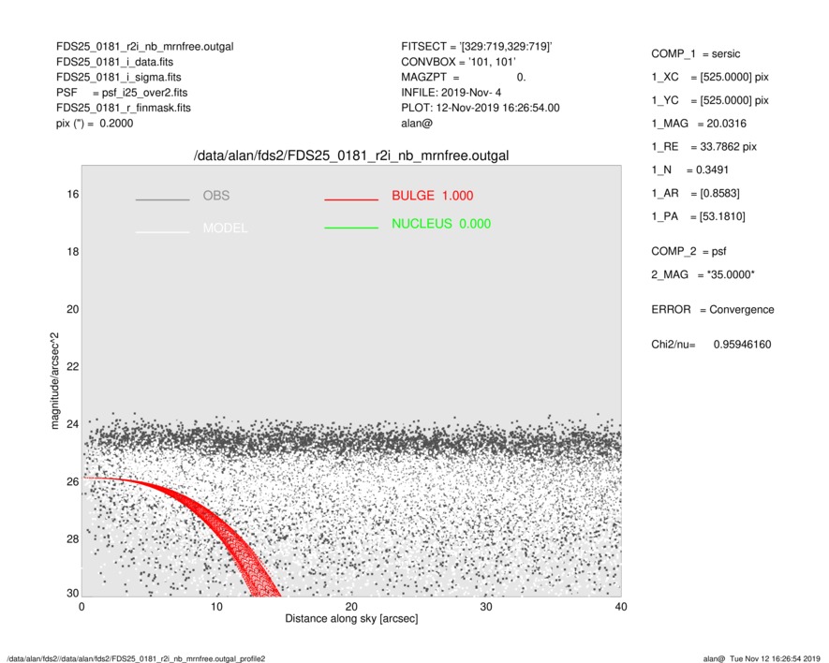The image size is (829, 663).
Task: Click the 'Distance along sky [arcsec]' axis label
Action: [350, 619]
